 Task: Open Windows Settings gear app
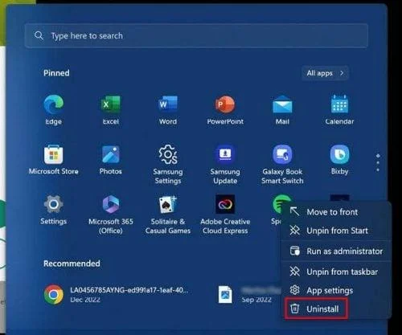(54, 210)
